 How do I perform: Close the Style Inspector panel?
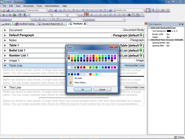(x=182, y=24)
